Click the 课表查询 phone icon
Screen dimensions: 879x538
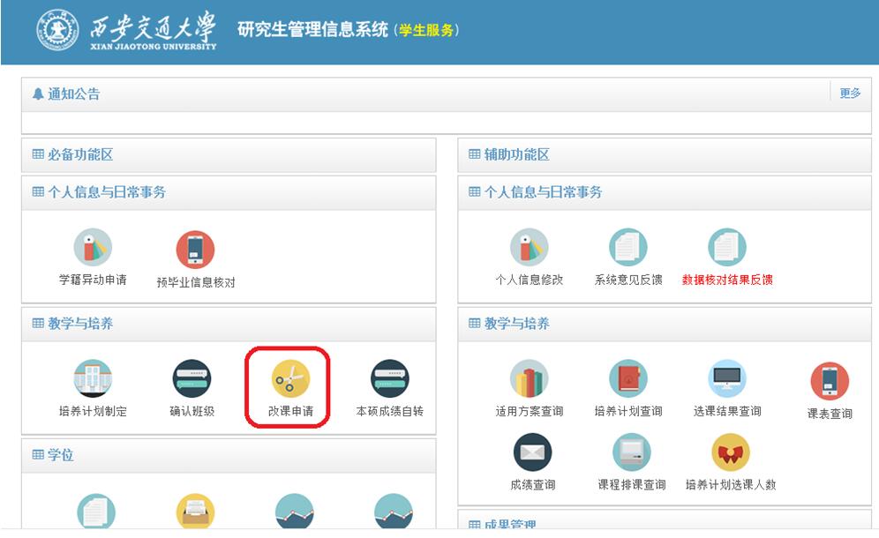pos(830,381)
